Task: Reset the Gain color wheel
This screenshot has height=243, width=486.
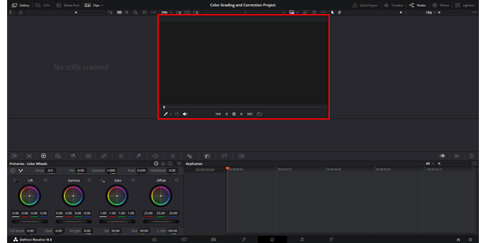Action: (x=133, y=181)
